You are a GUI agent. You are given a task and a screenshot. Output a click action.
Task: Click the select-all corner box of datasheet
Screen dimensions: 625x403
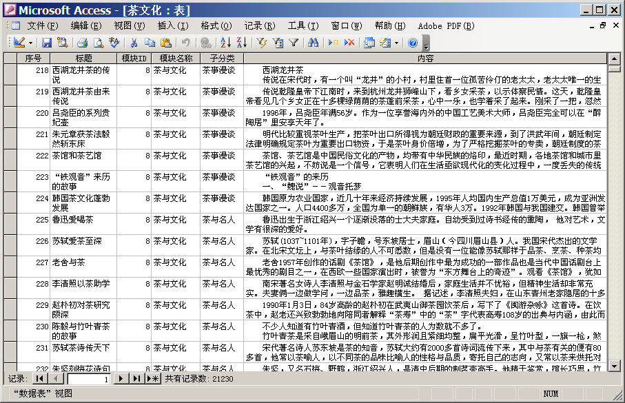pyautogui.click(x=10, y=58)
